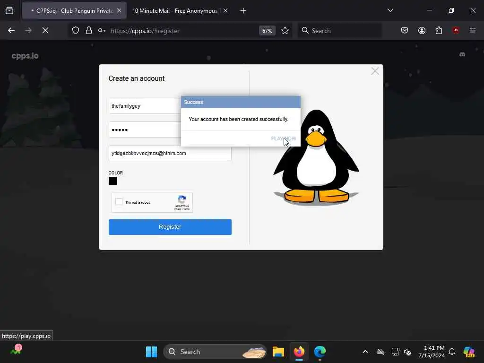484x363 pixels.
Task: Open Copilot icon in taskbar corner
Action: pyautogui.click(x=469, y=352)
